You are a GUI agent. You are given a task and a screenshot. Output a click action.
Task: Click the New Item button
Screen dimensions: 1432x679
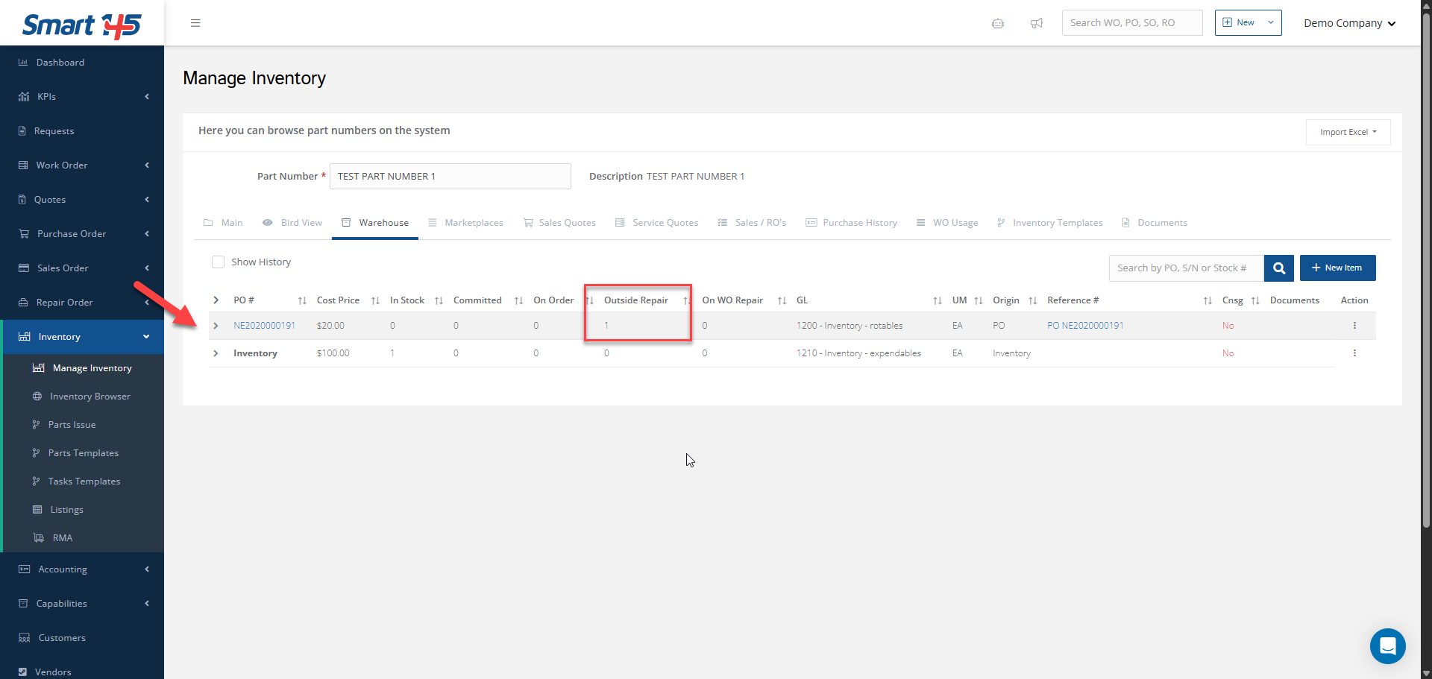pyautogui.click(x=1337, y=268)
